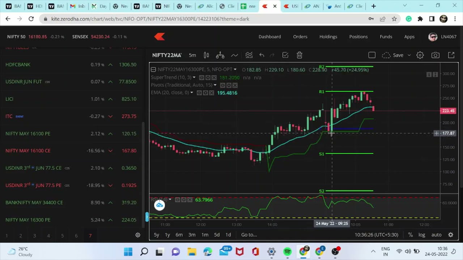This screenshot has width=463, height=260.
Task: Show hidden system tray icons
Action: coord(373,251)
